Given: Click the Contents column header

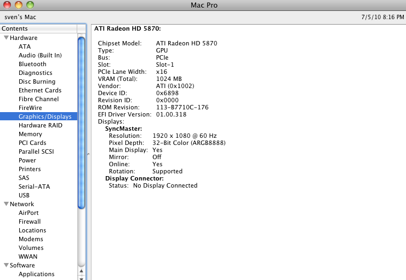Looking at the screenshot, I should 38,28.
